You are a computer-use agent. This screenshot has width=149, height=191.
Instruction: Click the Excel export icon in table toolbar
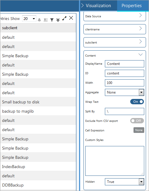pos(46,20)
